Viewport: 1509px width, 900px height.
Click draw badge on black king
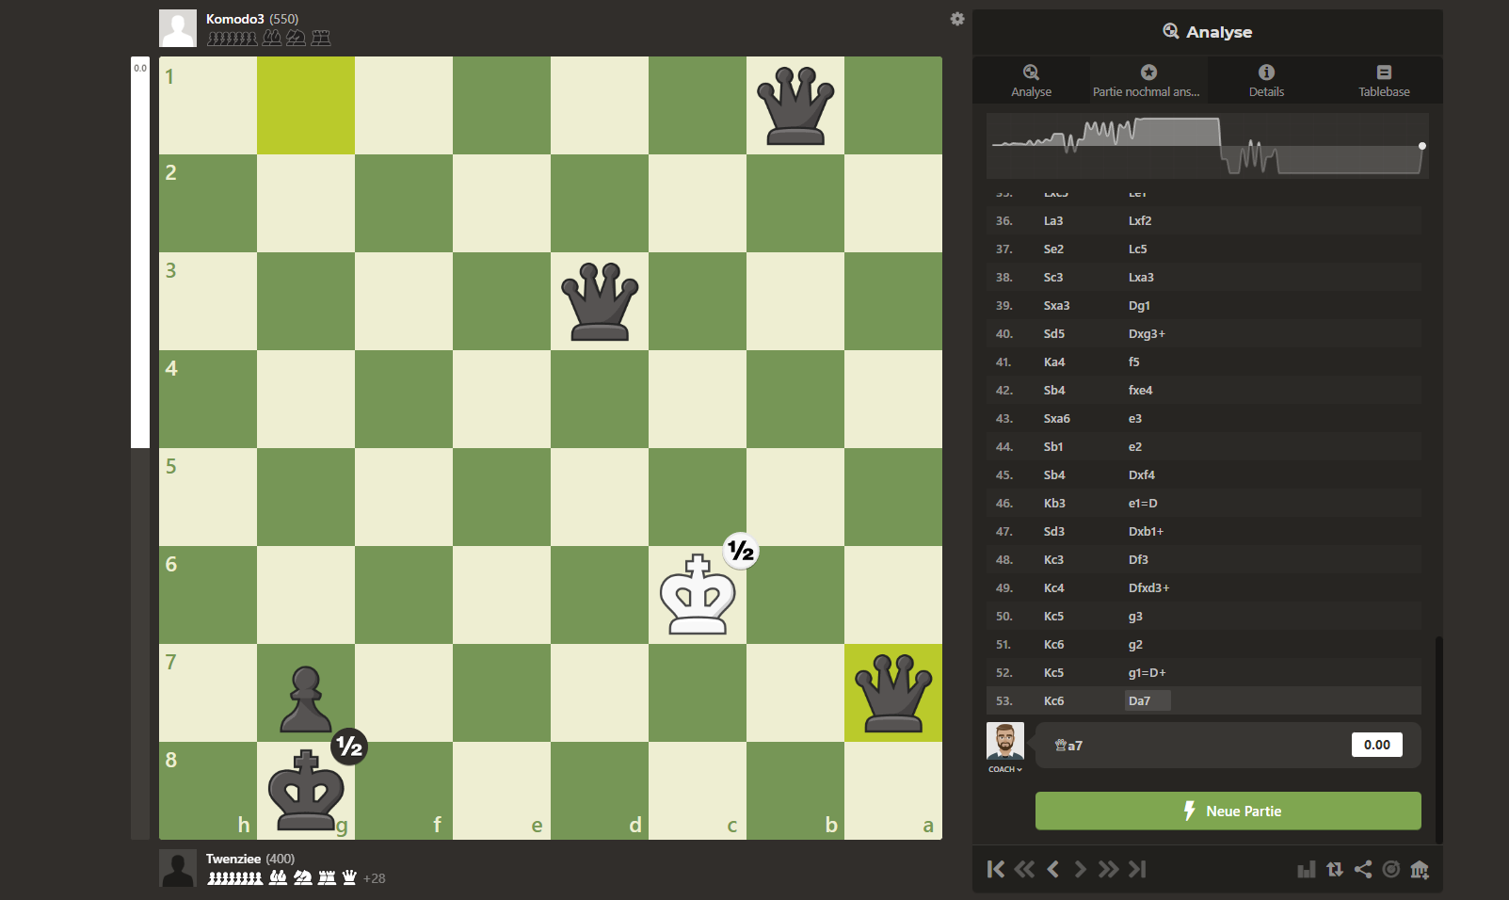(x=349, y=747)
